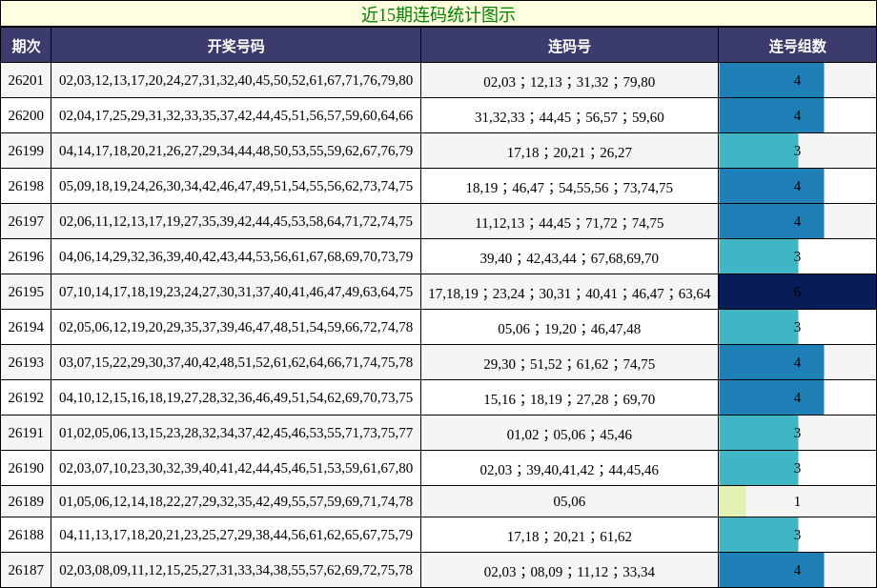877x588 pixels.
Task: Click the 连码号 column header
Action: click(569, 46)
